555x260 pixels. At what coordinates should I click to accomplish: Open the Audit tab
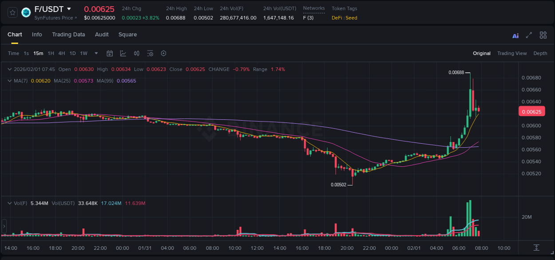point(102,35)
